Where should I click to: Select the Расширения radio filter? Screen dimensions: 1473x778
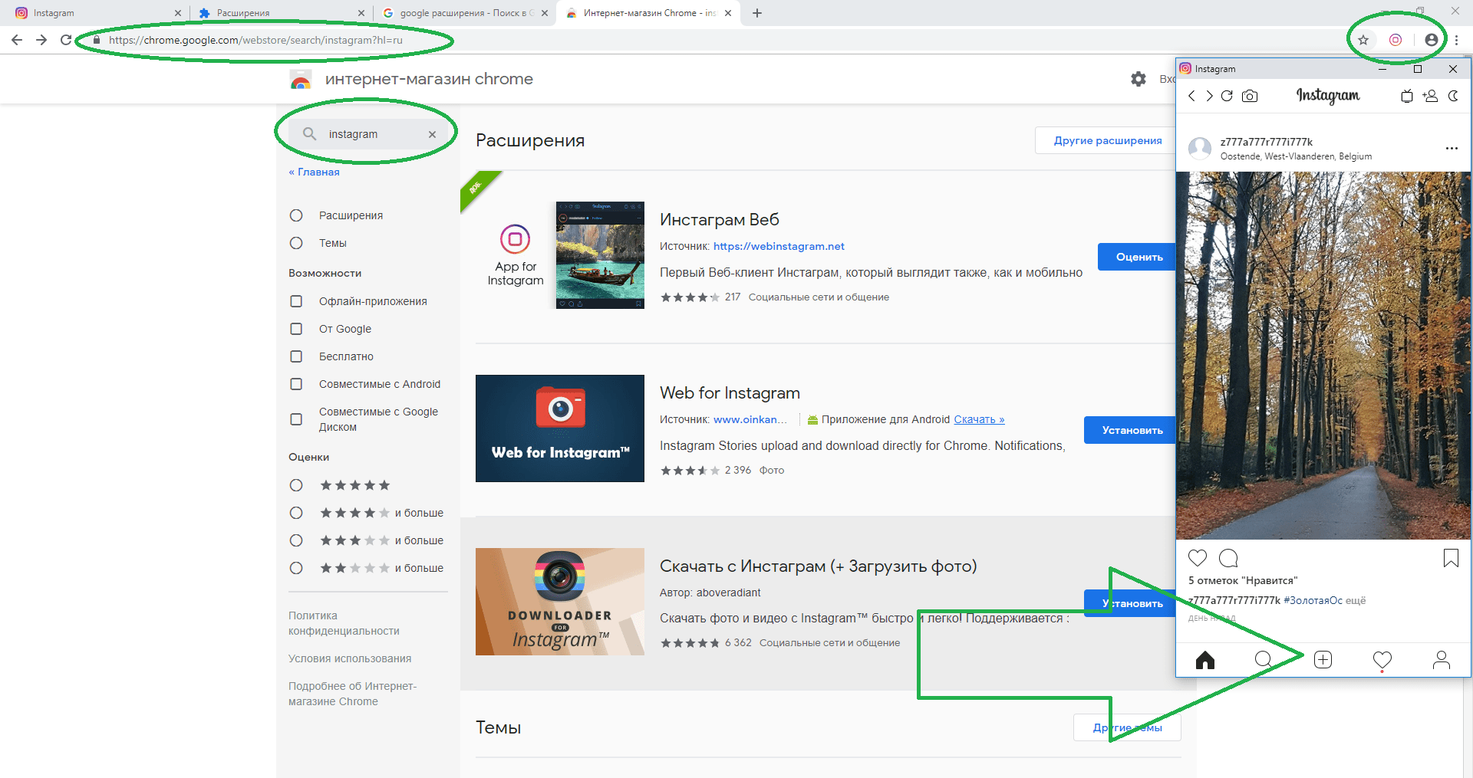click(x=296, y=215)
